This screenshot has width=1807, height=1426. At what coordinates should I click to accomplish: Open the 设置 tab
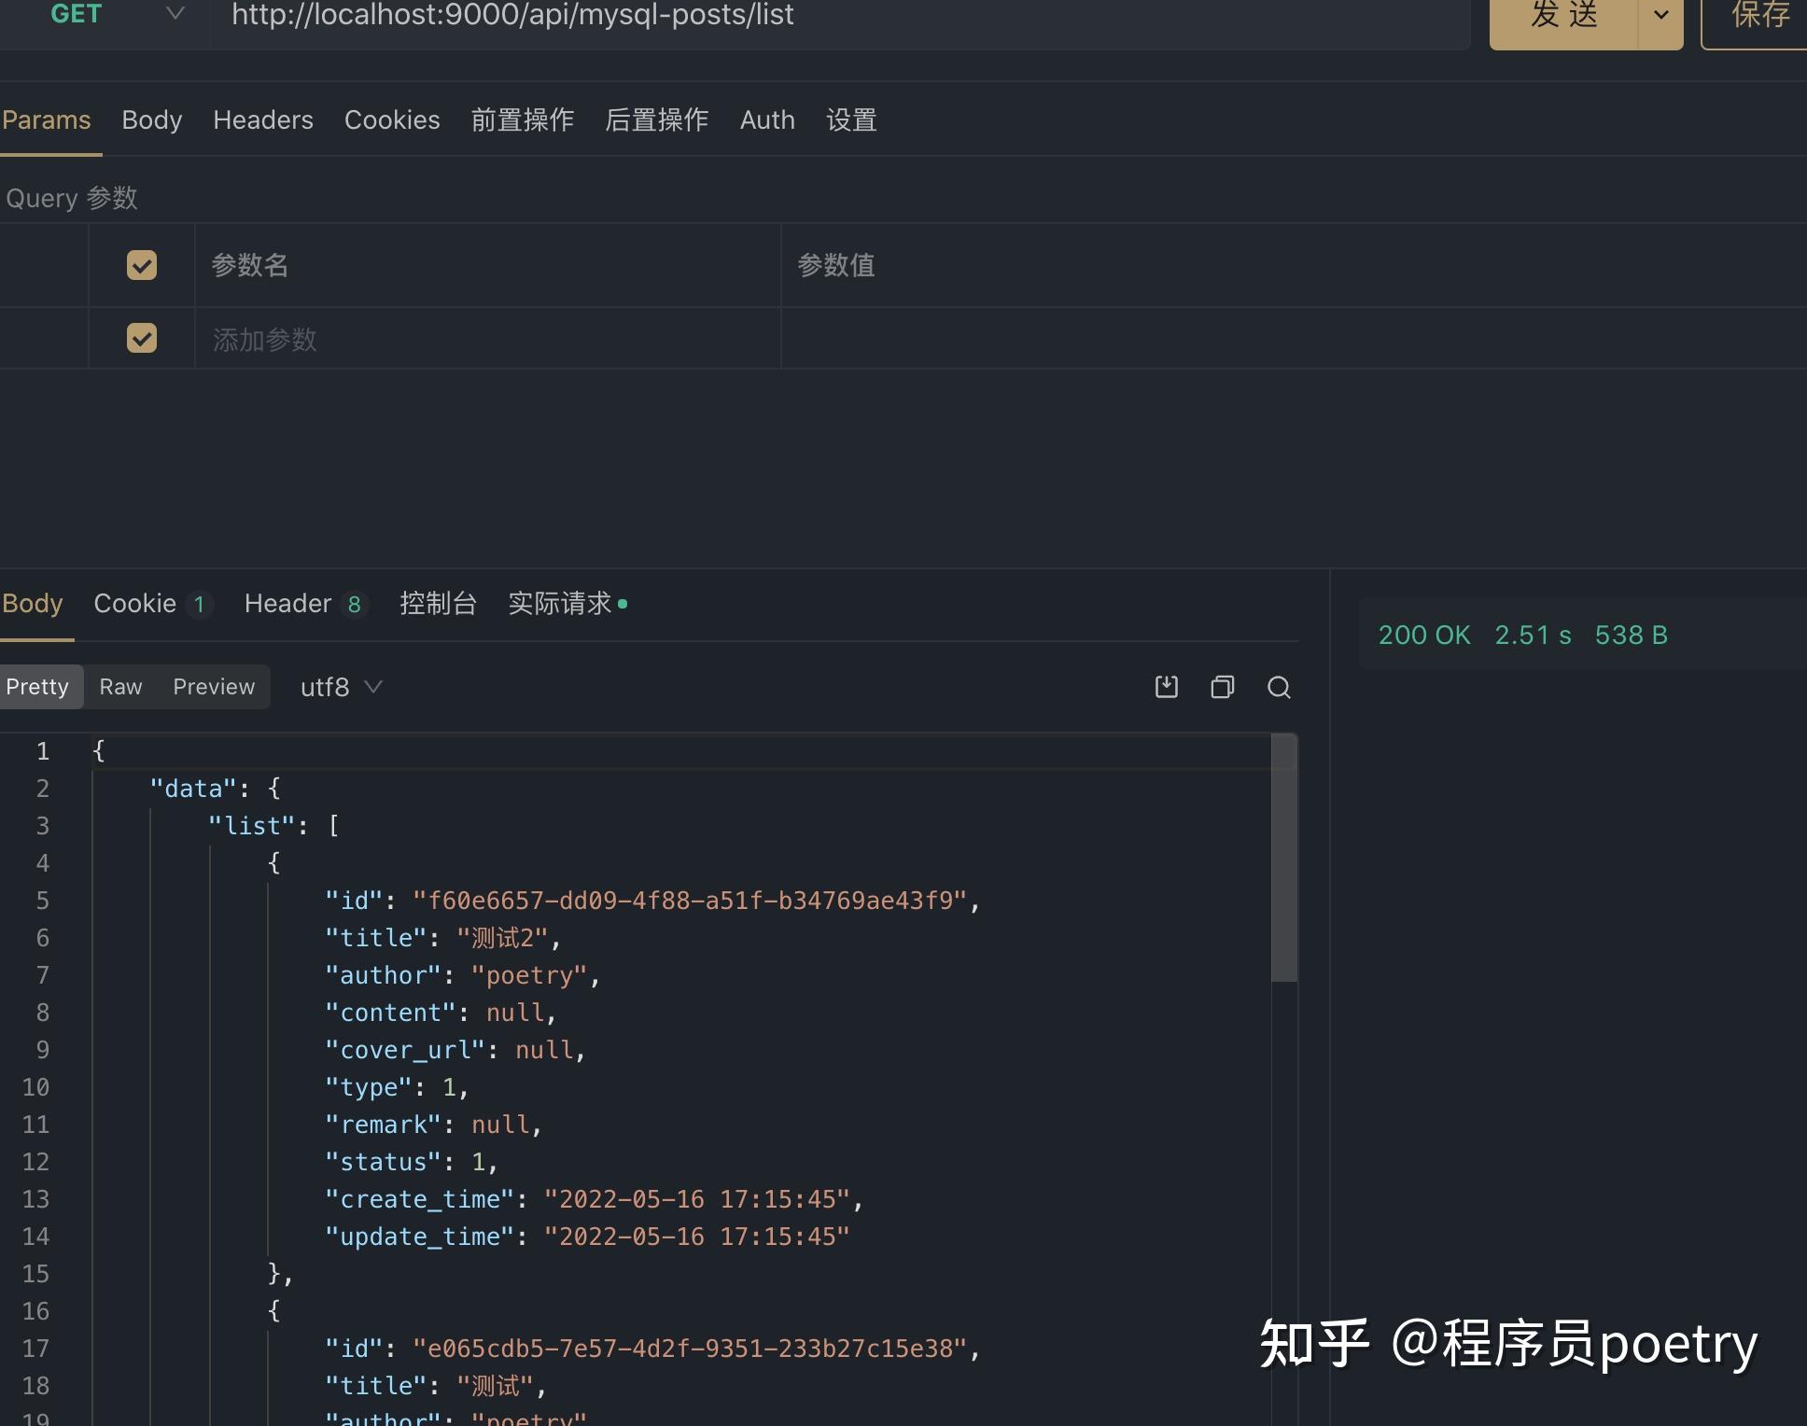(850, 119)
